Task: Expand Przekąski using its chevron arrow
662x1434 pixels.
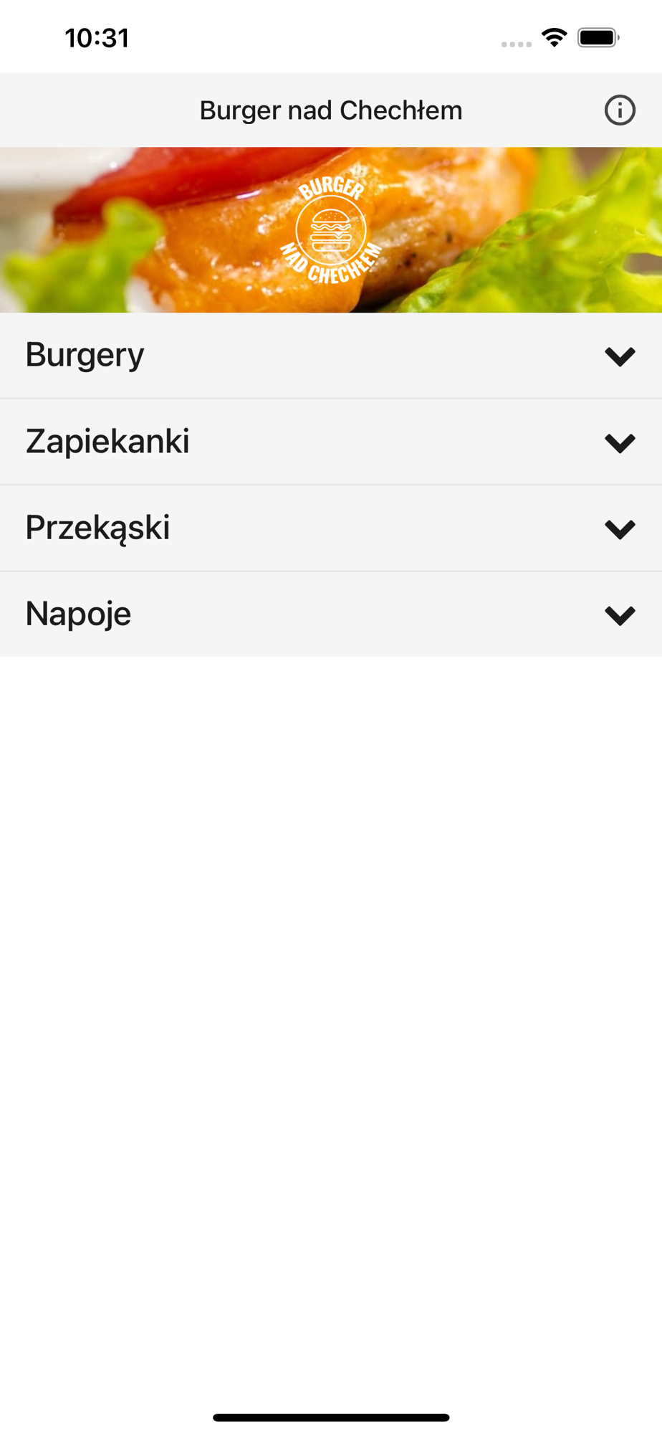Action: pos(620,528)
